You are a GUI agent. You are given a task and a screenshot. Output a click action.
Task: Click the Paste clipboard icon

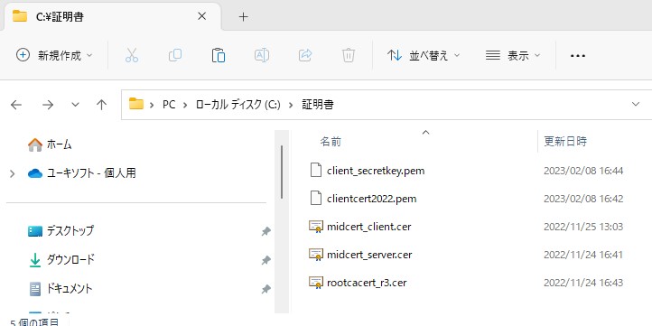(219, 55)
